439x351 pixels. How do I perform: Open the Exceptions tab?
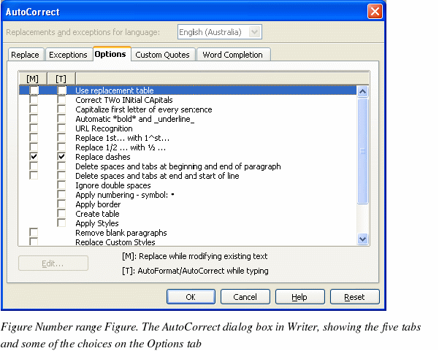pos(68,55)
